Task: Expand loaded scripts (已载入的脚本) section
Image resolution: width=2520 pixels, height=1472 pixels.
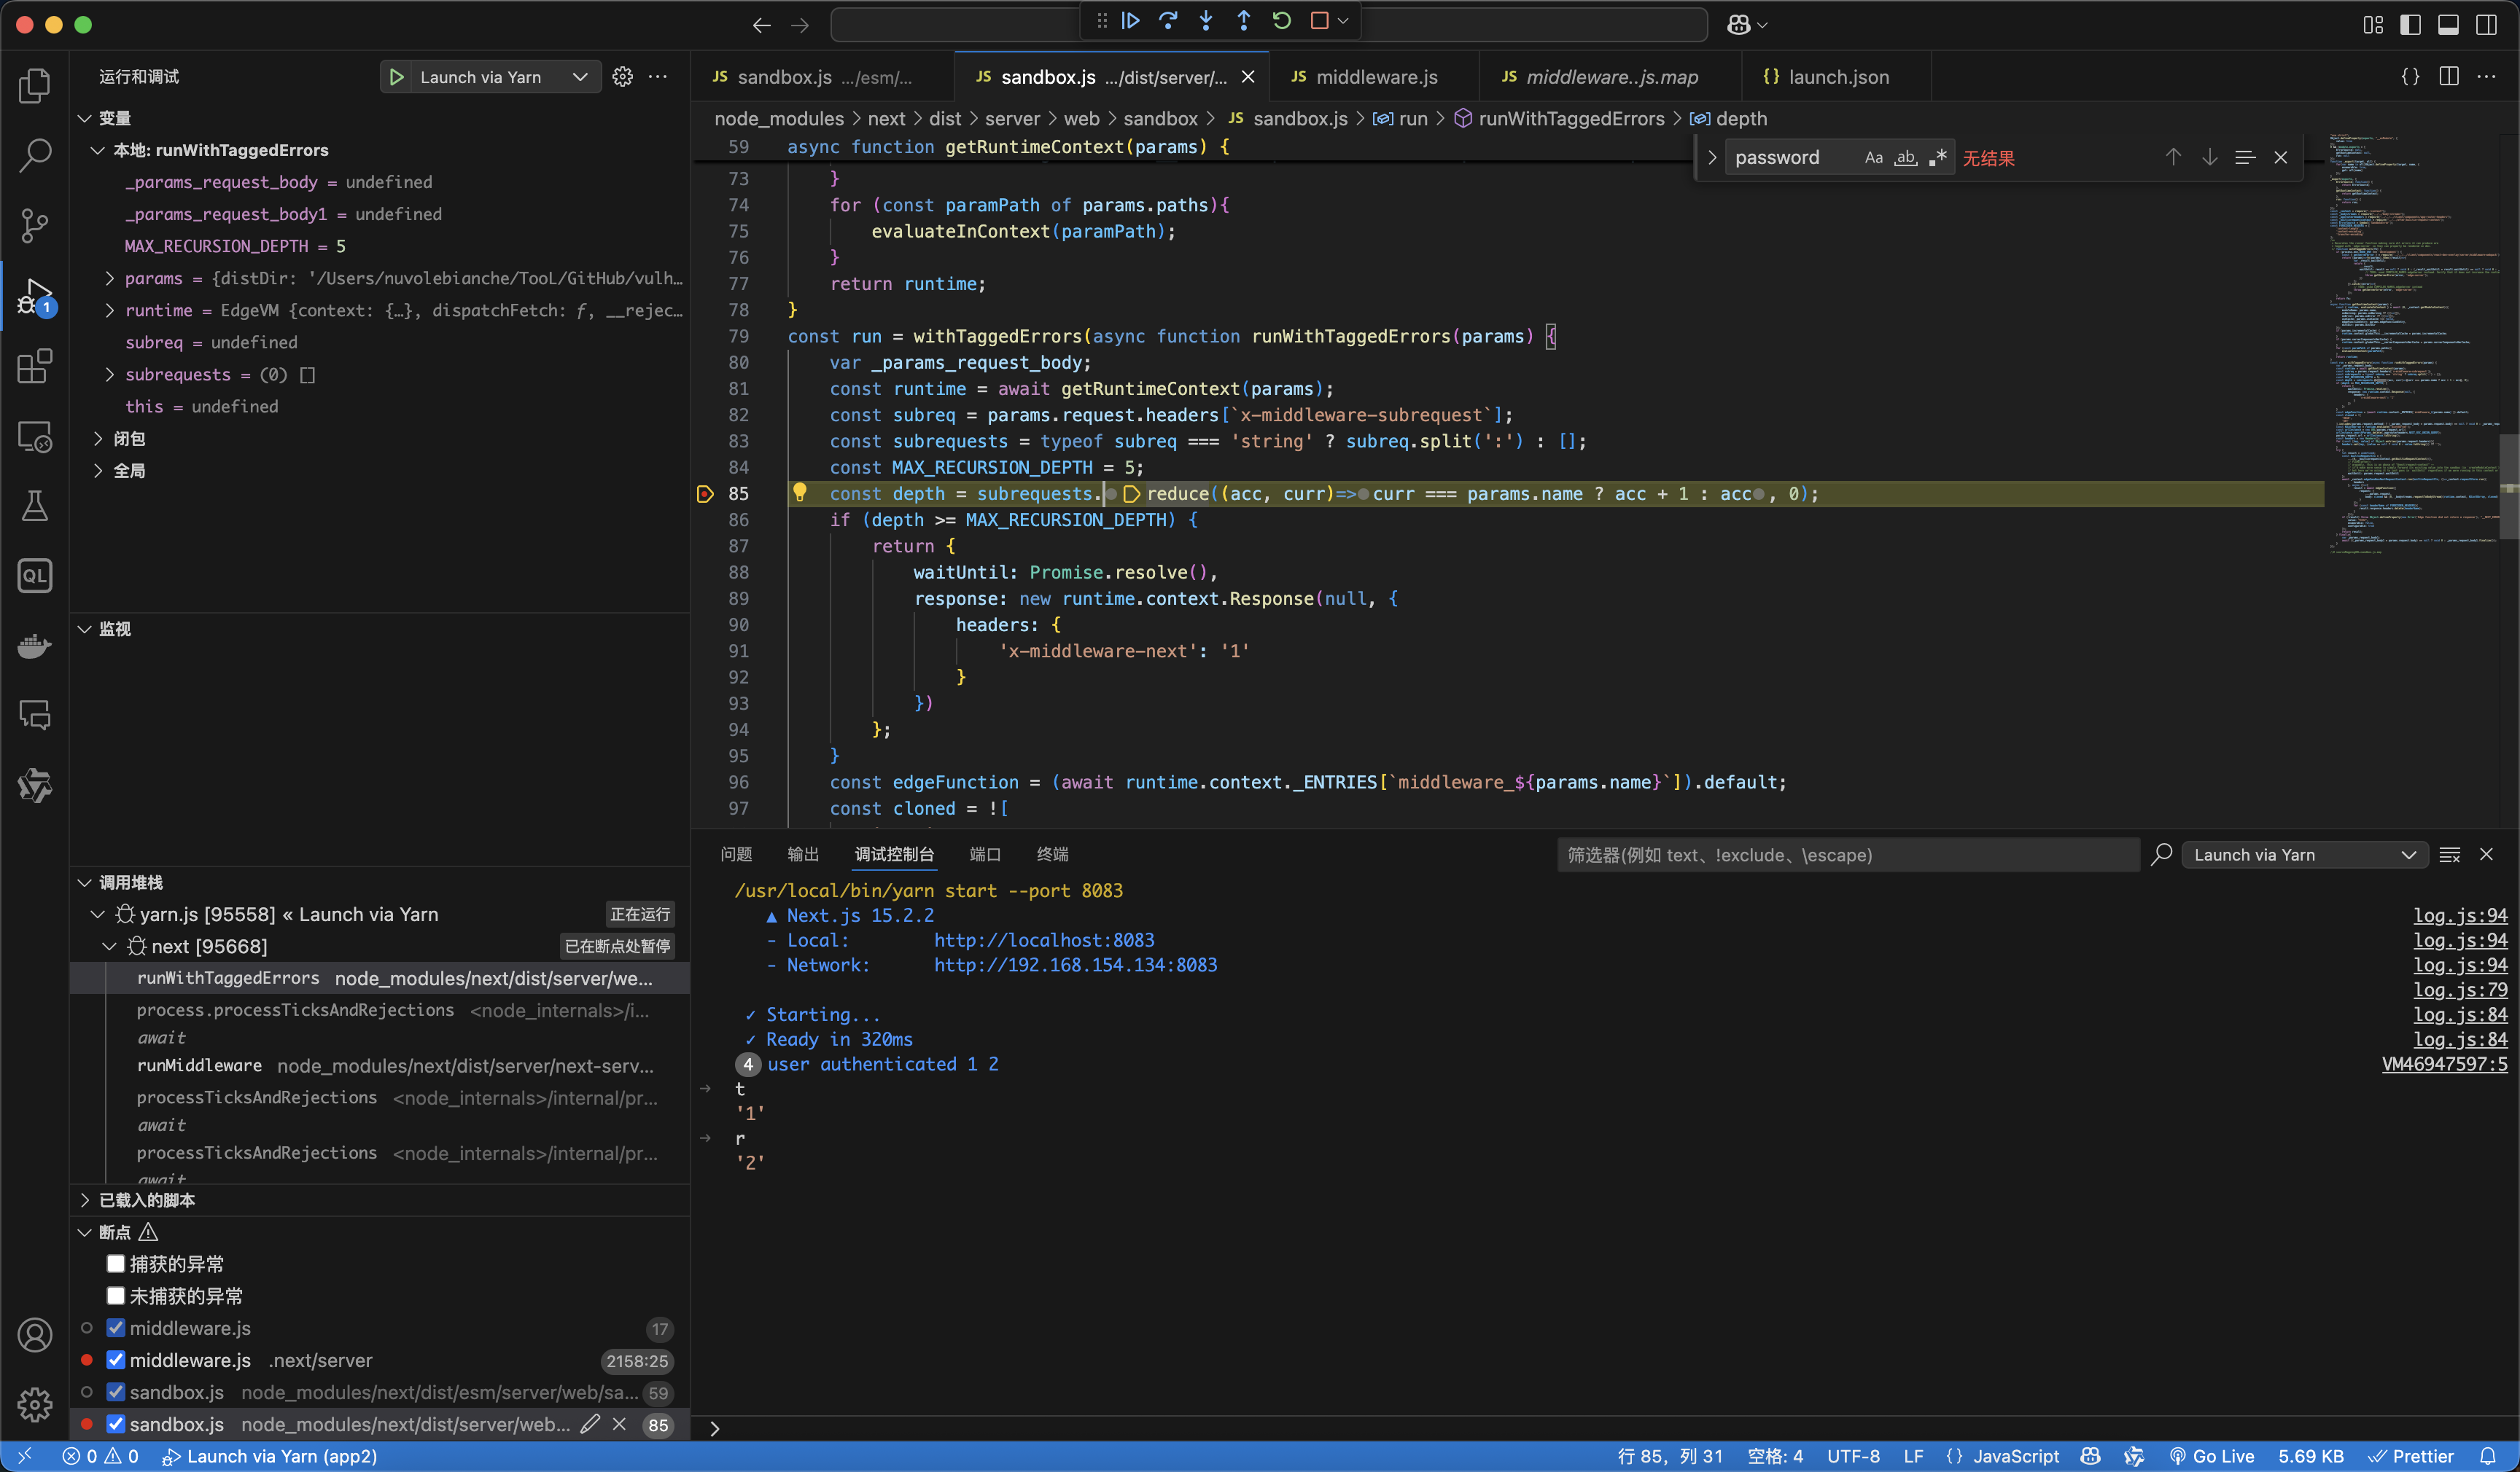Action: pyautogui.click(x=85, y=1200)
